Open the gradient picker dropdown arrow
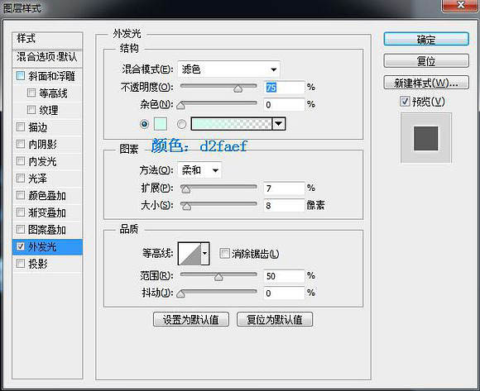The image size is (480, 391). [x=279, y=124]
